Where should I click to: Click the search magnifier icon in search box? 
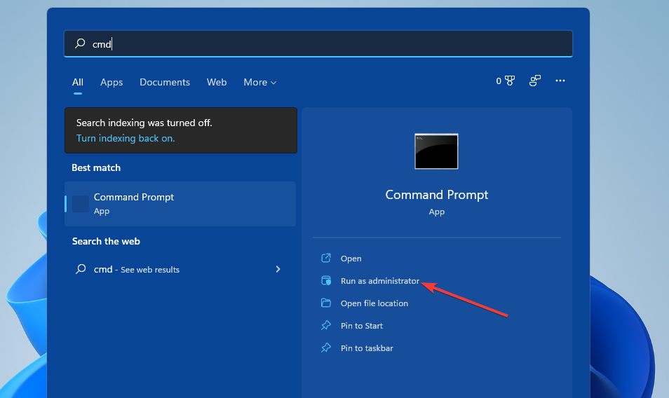pos(80,43)
